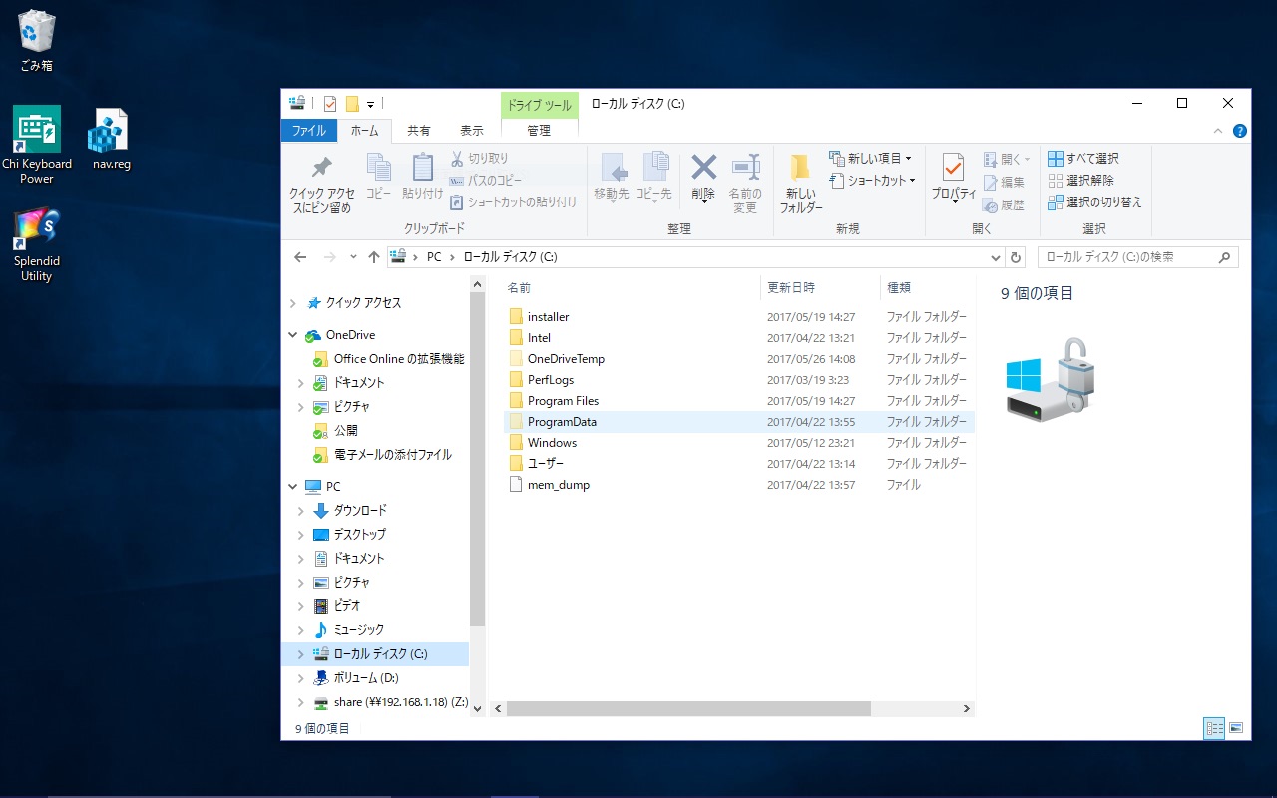The width and height of the screenshot is (1277, 798).
Task: Click the ショートカットの貼り付け button
Action: coord(513,201)
